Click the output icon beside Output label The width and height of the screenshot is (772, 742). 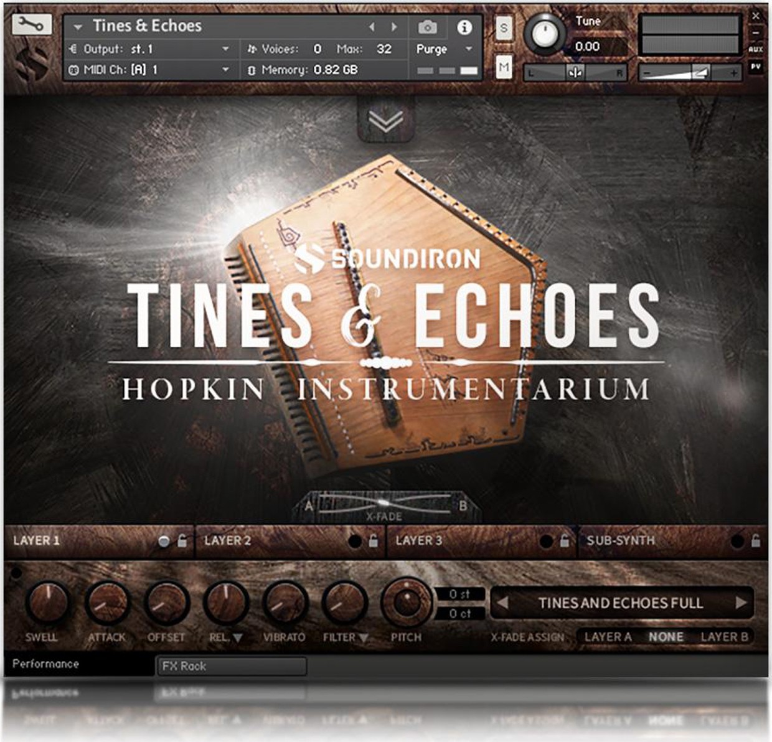pos(73,49)
